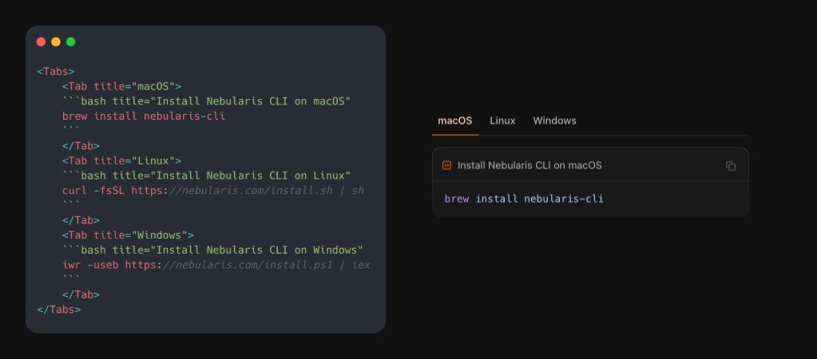Click the bash title line for Windows install
Screen dimensions: 817x359
(212, 250)
